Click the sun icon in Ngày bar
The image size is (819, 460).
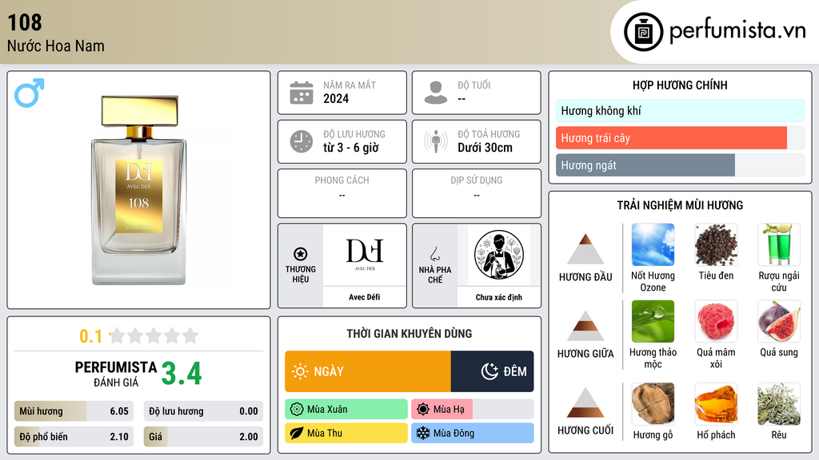pos(300,371)
